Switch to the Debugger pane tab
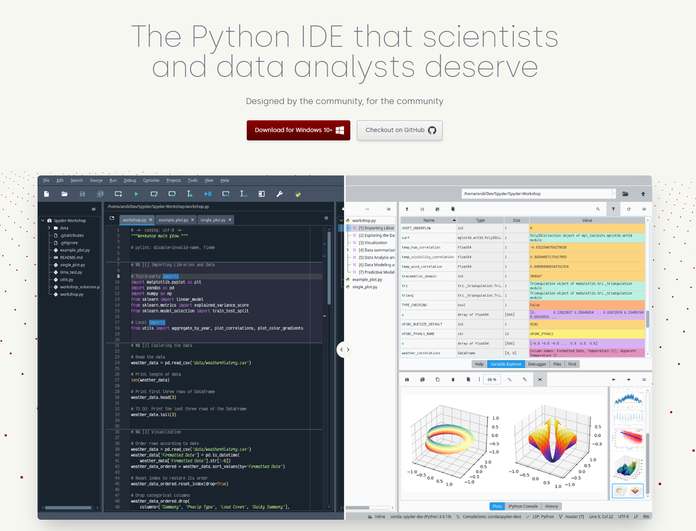696x531 pixels. click(x=537, y=364)
